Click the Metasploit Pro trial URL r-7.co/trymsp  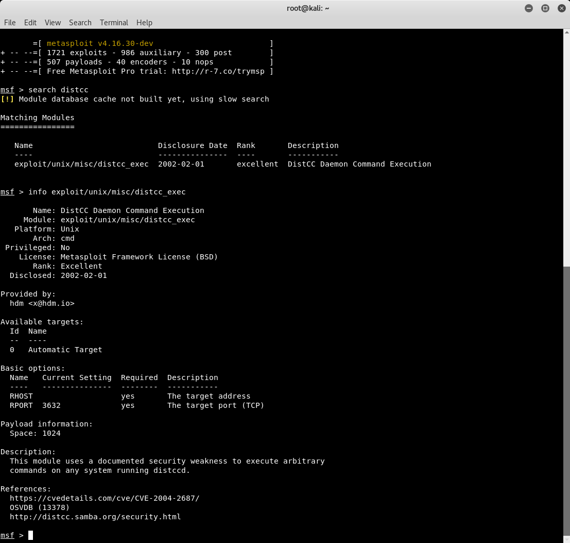tap(218, 71)
